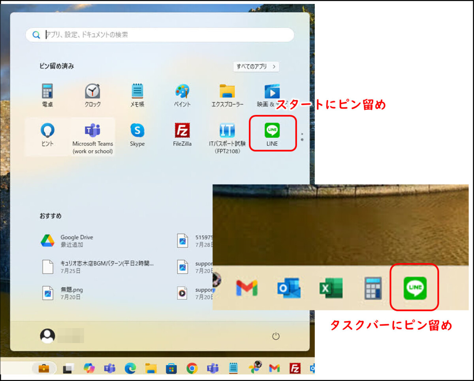This screenshot has height=381, width=474.
Task: Launch メモ帳 from pinned apps
Action: (137, 95)
